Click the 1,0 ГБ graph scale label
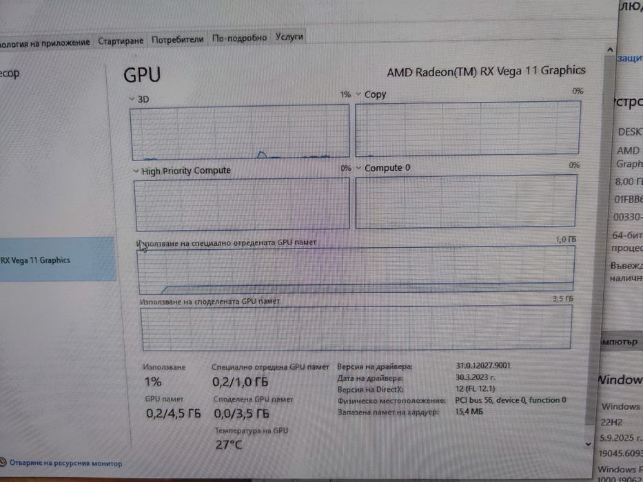643x482 pixels. (566, 239)
